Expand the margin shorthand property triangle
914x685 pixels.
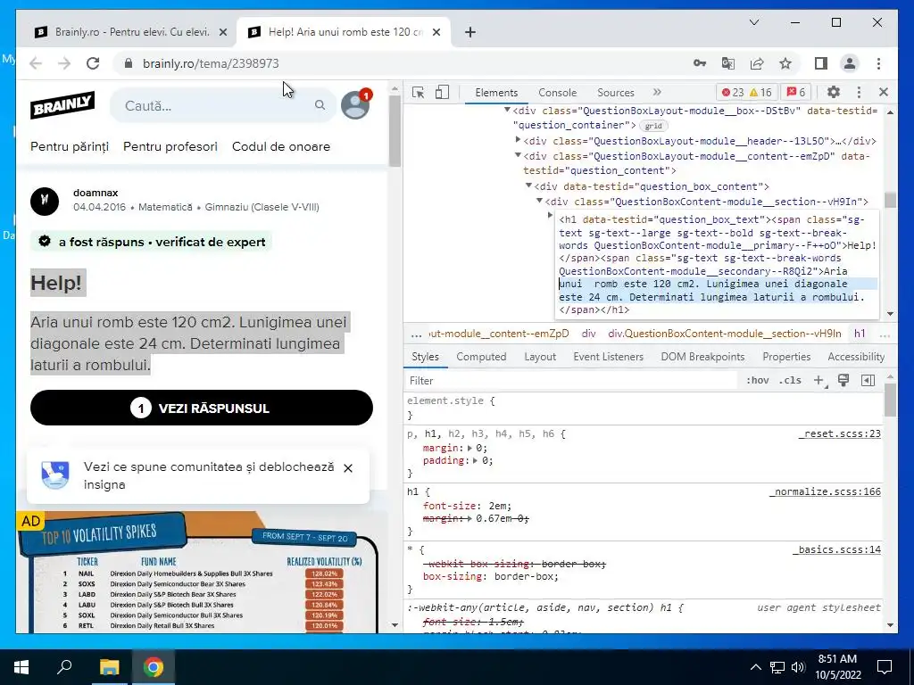tap(469, 448)
